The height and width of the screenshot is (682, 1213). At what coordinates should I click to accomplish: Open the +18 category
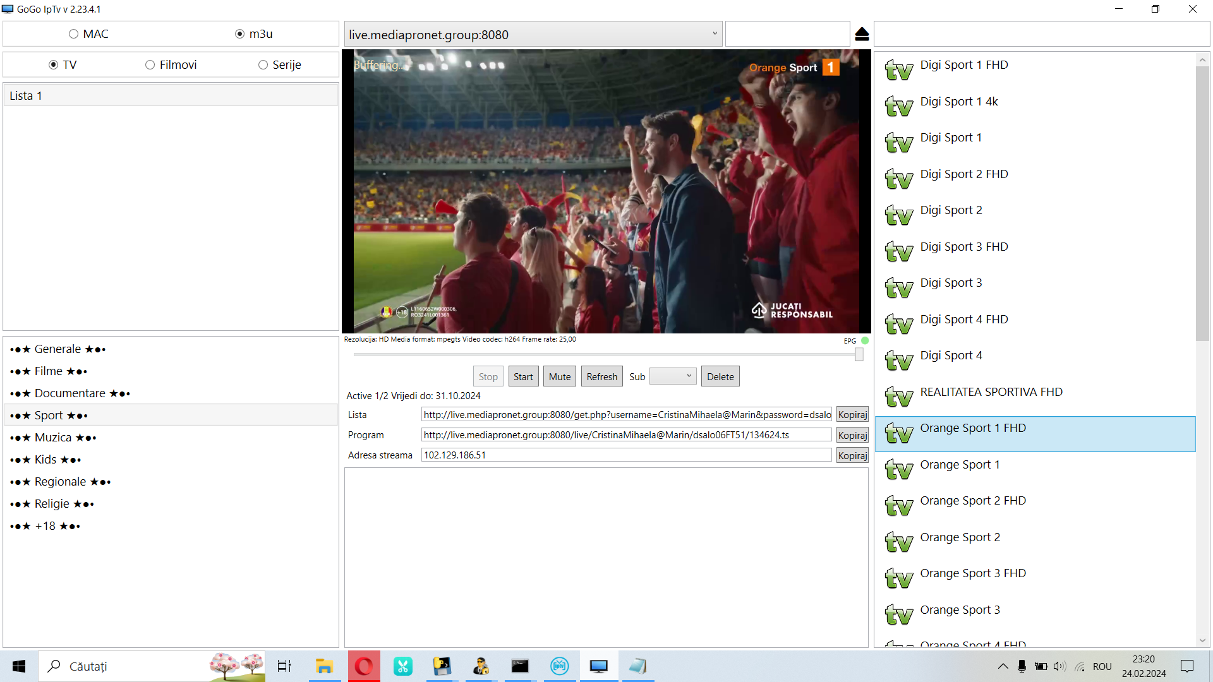pyautogui.click(x=171, y=526)
